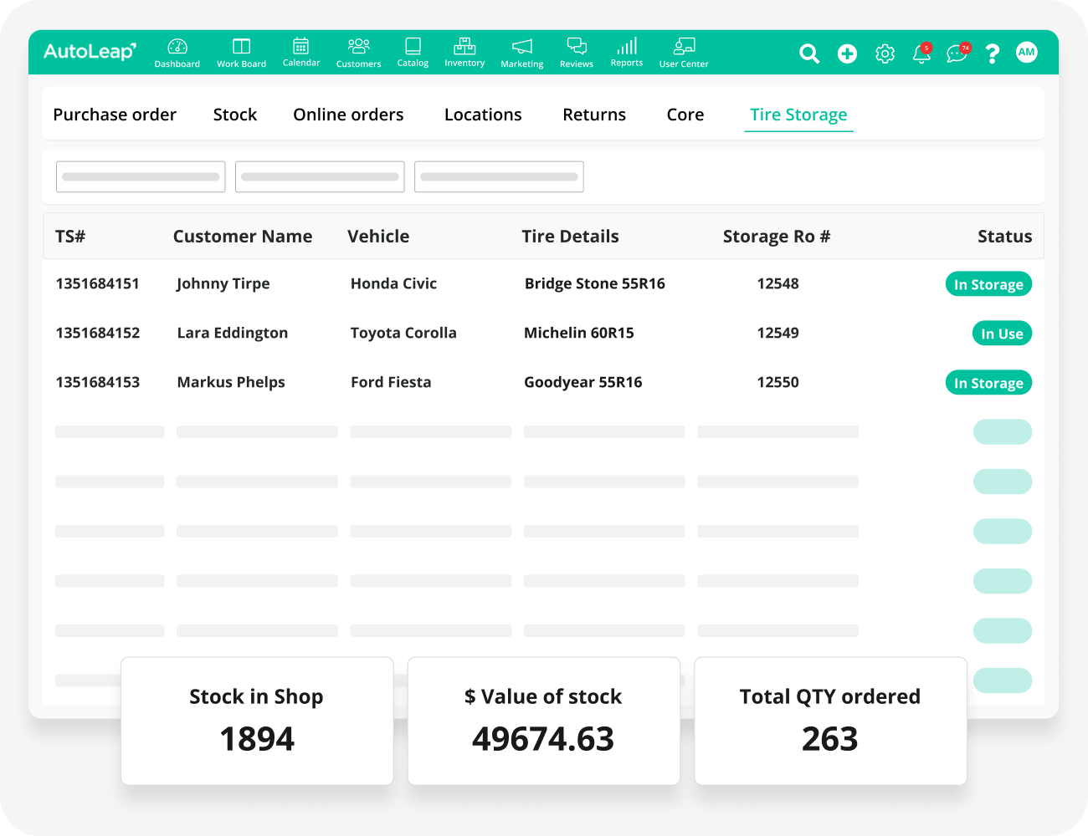
Task: Click the AM user avatar
Action: [1026, 53]
